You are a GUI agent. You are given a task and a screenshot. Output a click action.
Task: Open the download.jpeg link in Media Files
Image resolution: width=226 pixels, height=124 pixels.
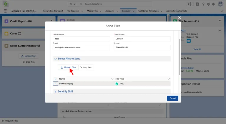click(x=187, y=68)
